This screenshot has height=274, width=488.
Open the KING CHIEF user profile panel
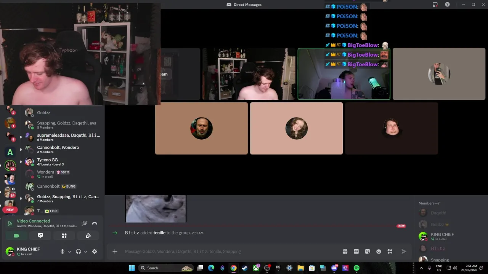coord(29,251)
